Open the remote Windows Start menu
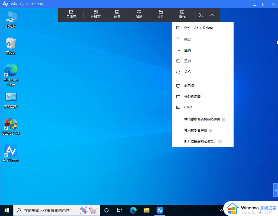Viewport: 278px width, 216px height. point(7,210)
